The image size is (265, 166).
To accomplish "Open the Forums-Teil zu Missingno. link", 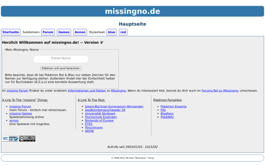I will [x=220, y=91].
